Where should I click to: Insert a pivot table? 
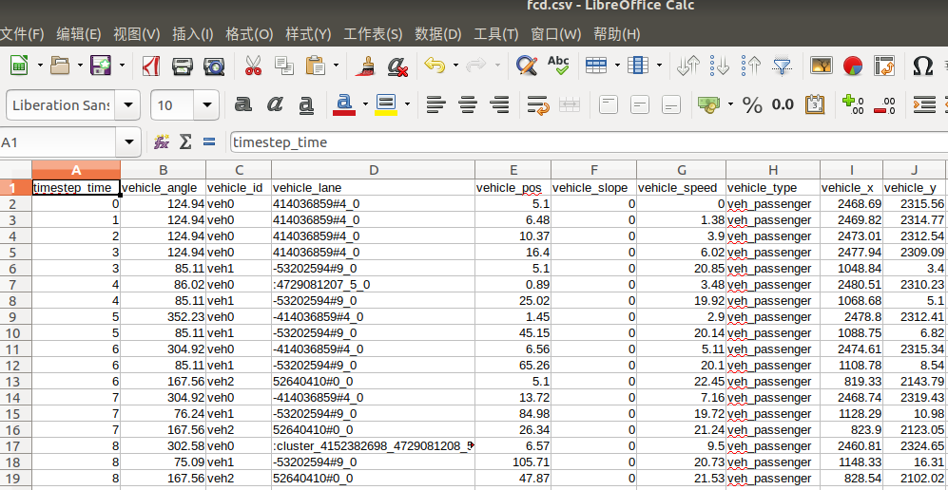click(884, 66)
